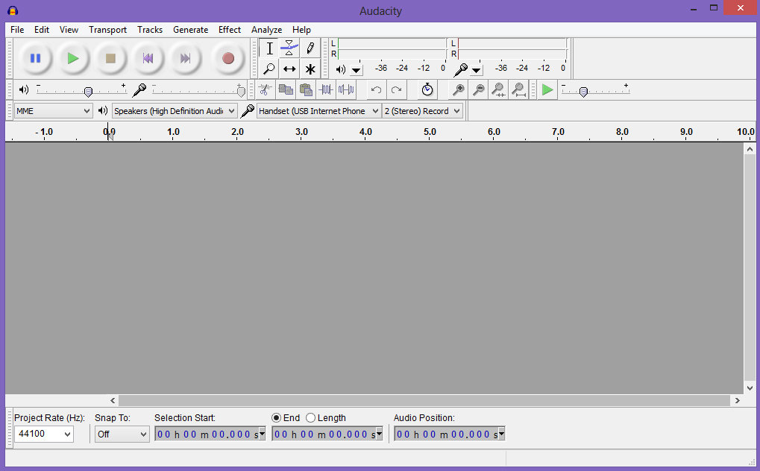The width and height of the screenshot is (760, 471).
Task: Open the View menu
Action: tap(69, 30)
